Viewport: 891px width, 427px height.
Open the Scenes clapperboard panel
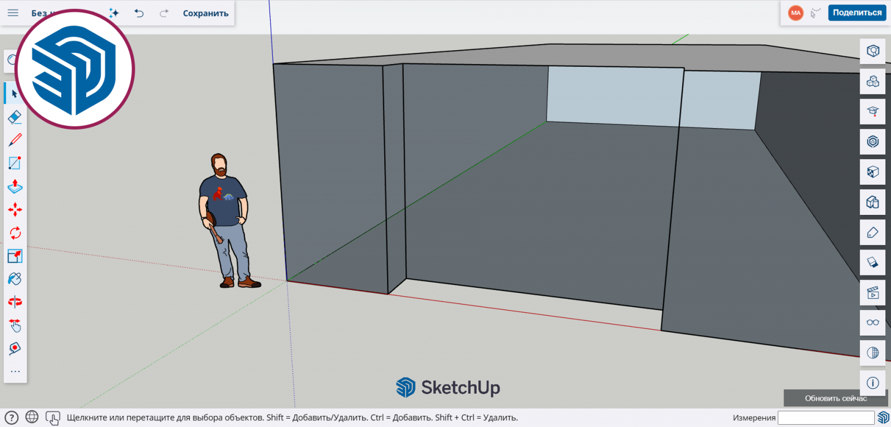pyautogui.click(x=873, y=292)
